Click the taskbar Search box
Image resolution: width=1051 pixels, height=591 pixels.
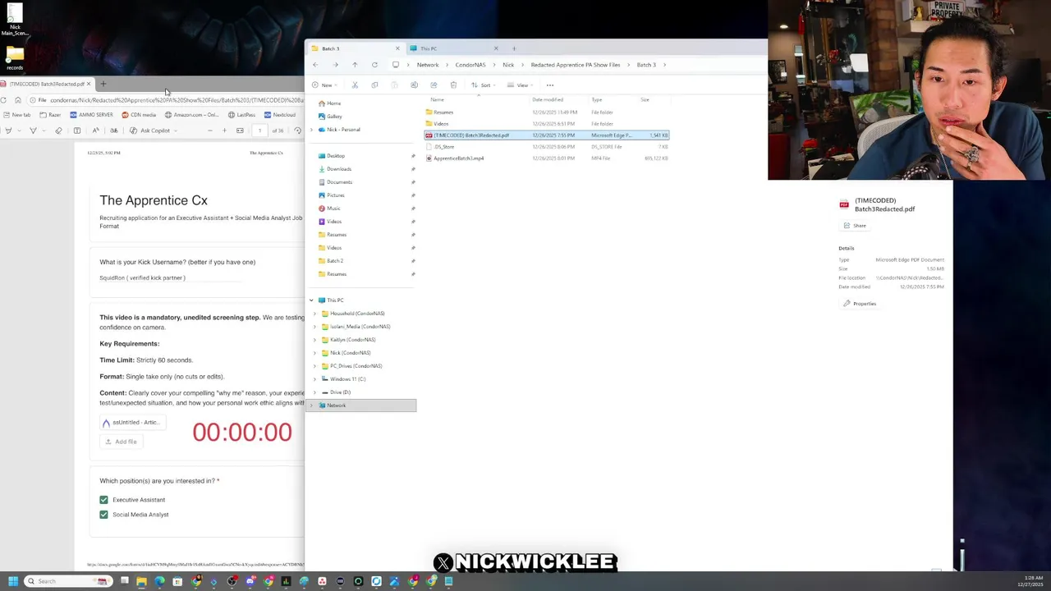[x=68, y=581]
